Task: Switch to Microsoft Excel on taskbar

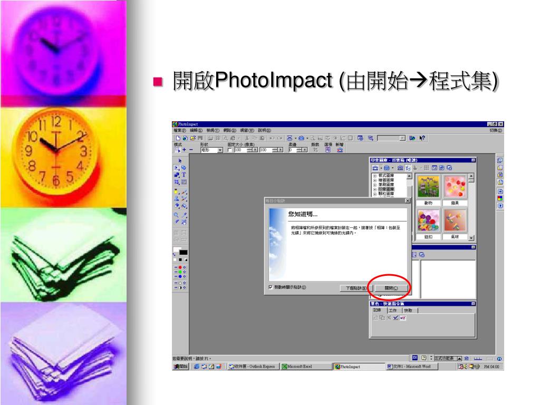Action: [306, 367]
